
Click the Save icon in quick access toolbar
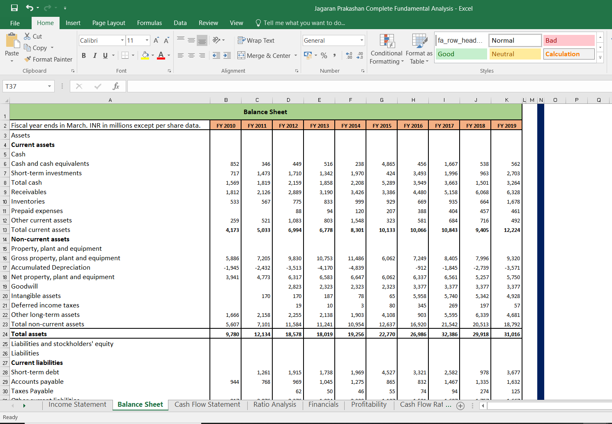click(14, 8)
